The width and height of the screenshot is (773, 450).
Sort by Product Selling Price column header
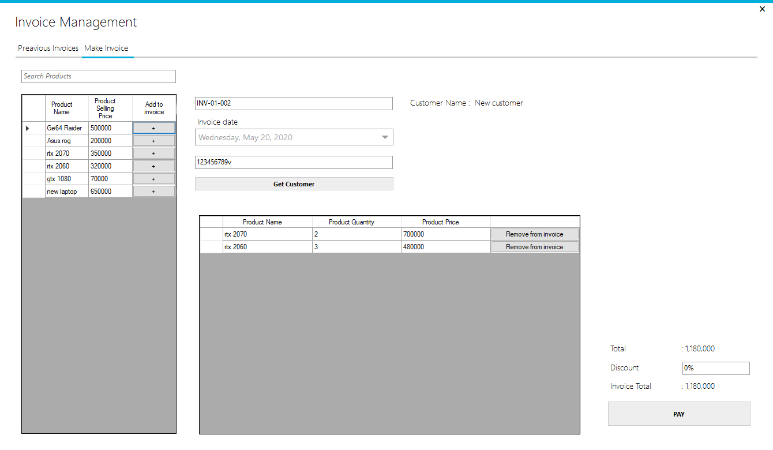point(110,108)
